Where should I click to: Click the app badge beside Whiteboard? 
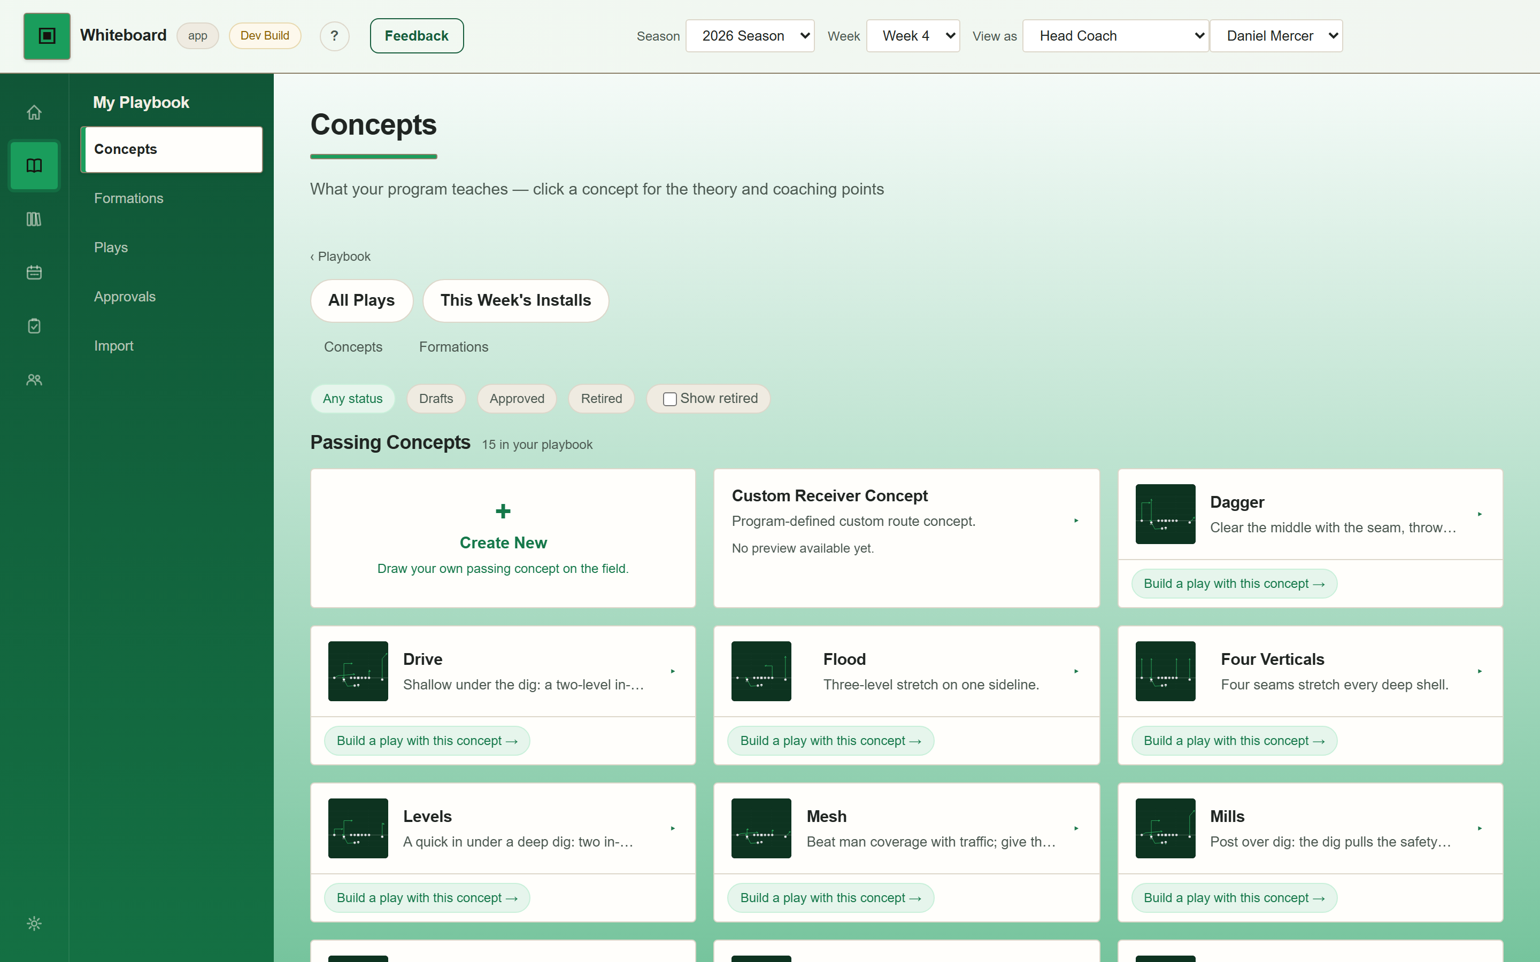(x=197, y=36)
